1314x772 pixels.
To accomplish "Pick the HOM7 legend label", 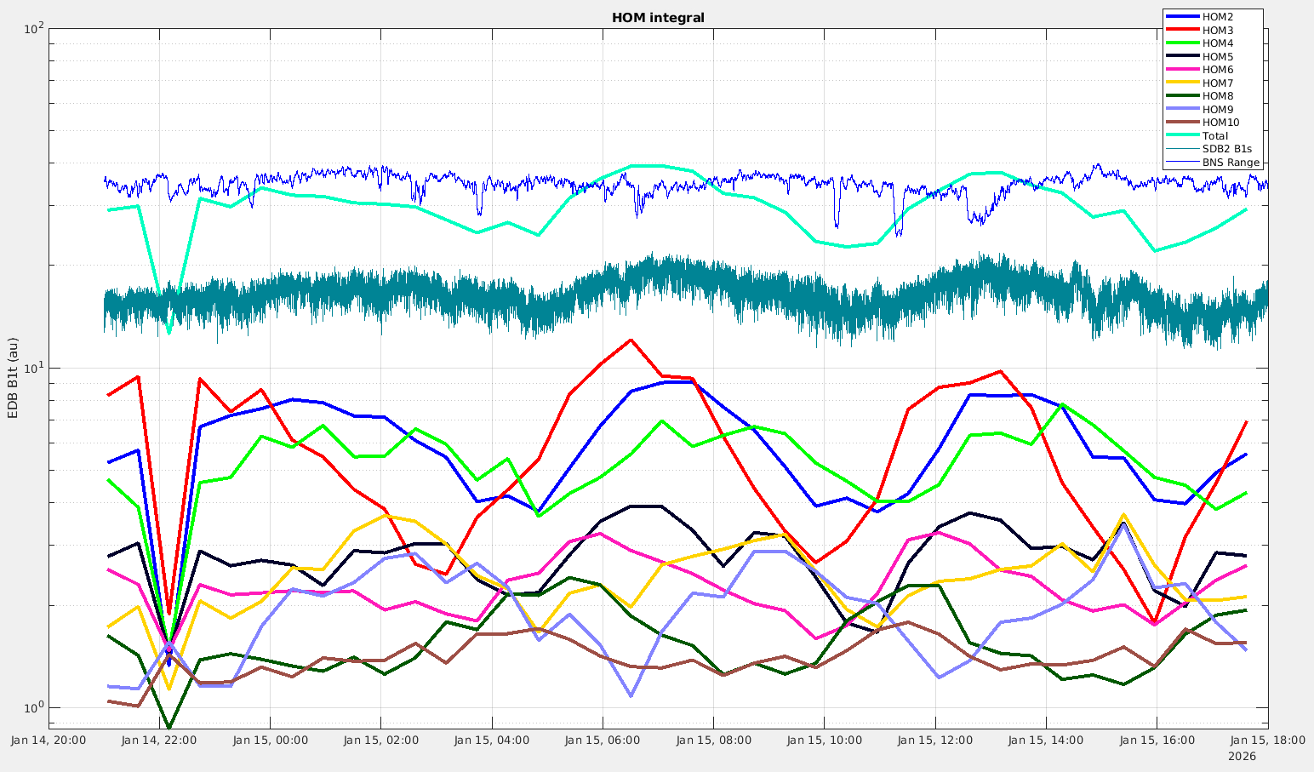I will pyautogui.click(x=1217, y=83).
